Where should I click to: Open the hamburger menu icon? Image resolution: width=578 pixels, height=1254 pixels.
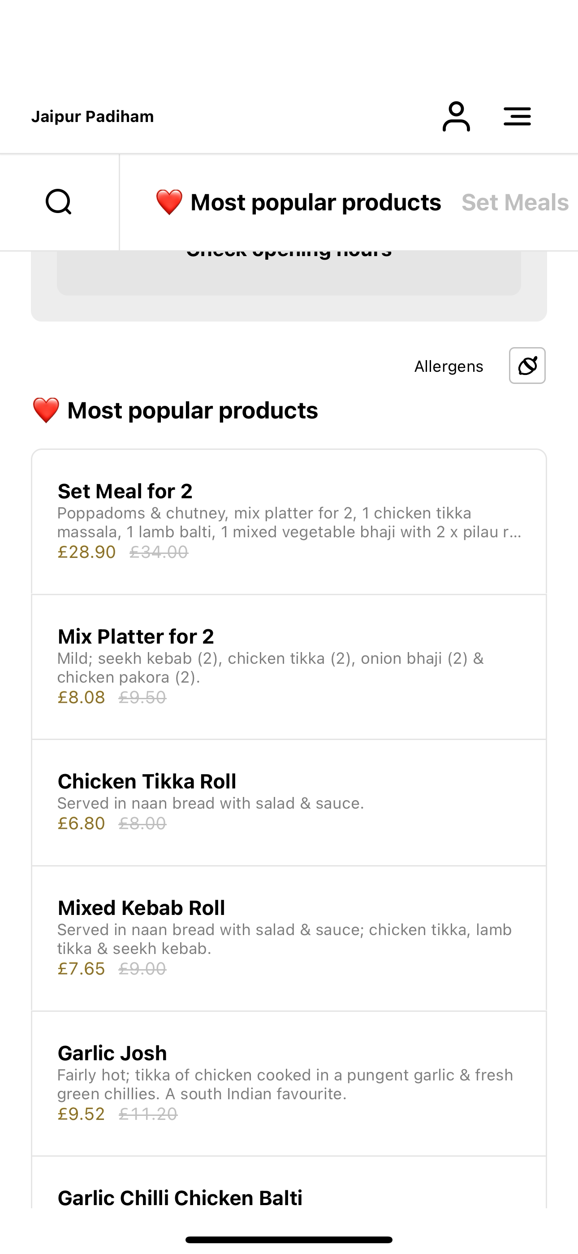[x=517, y=116]
